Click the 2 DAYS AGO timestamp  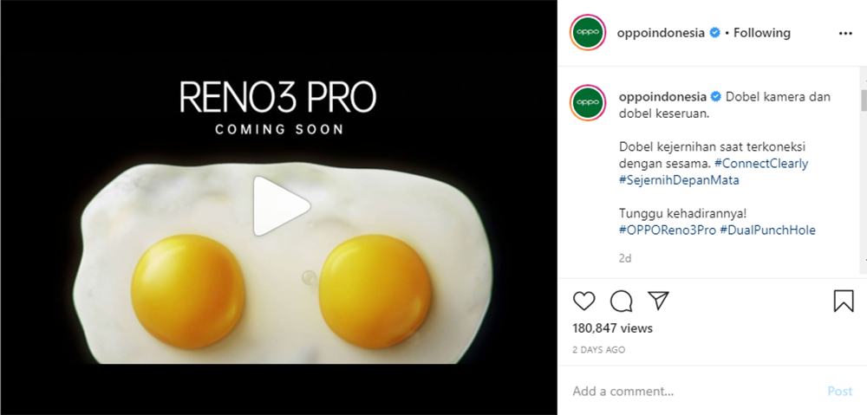tap(598, 350)
